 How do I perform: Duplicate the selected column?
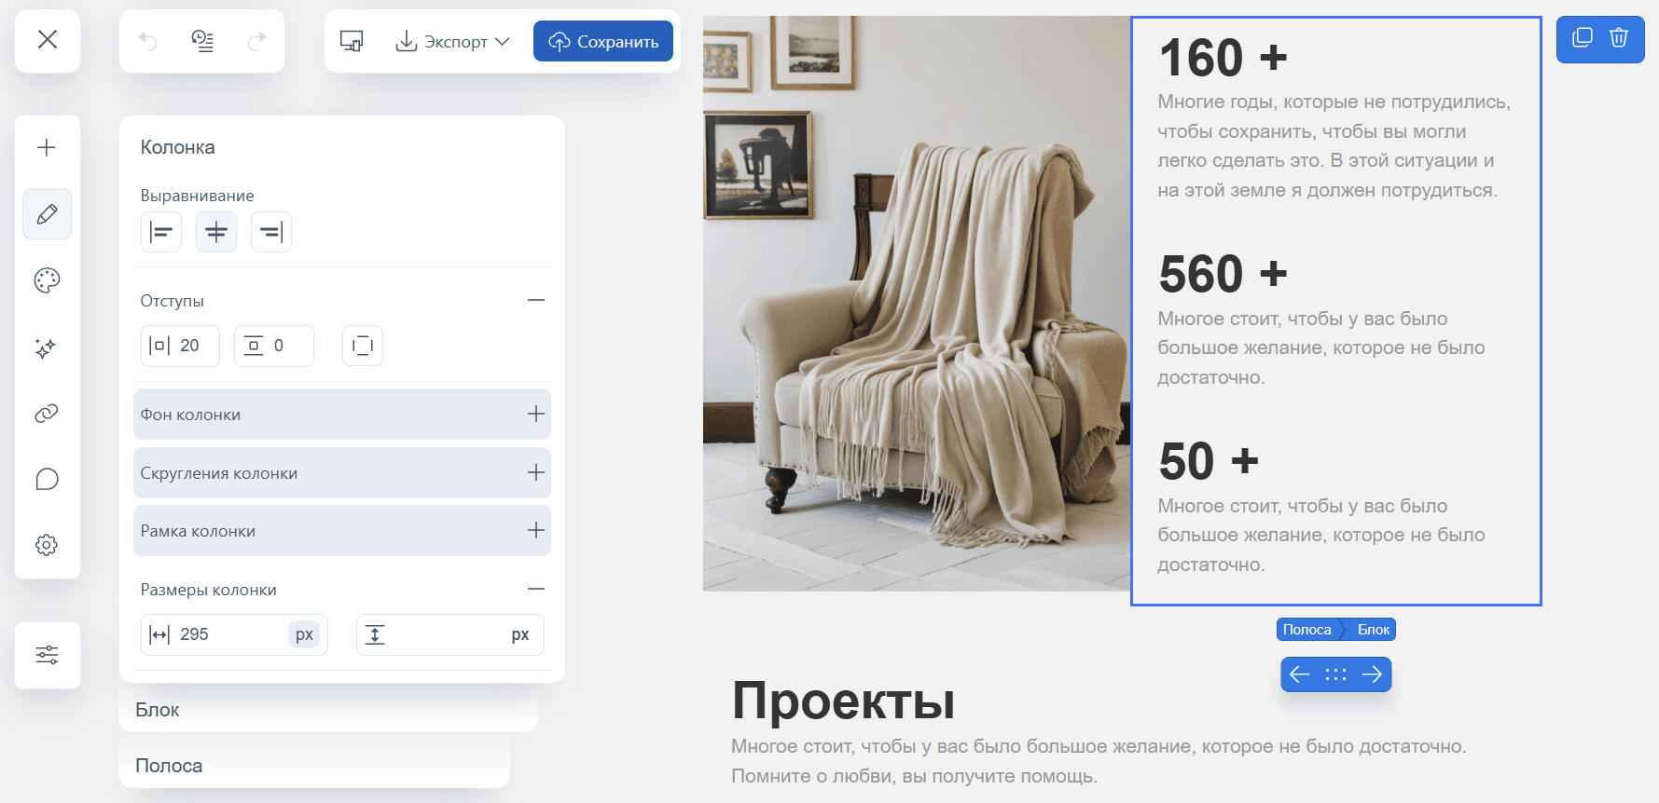pyautogui.click(x=1583, y=38)
